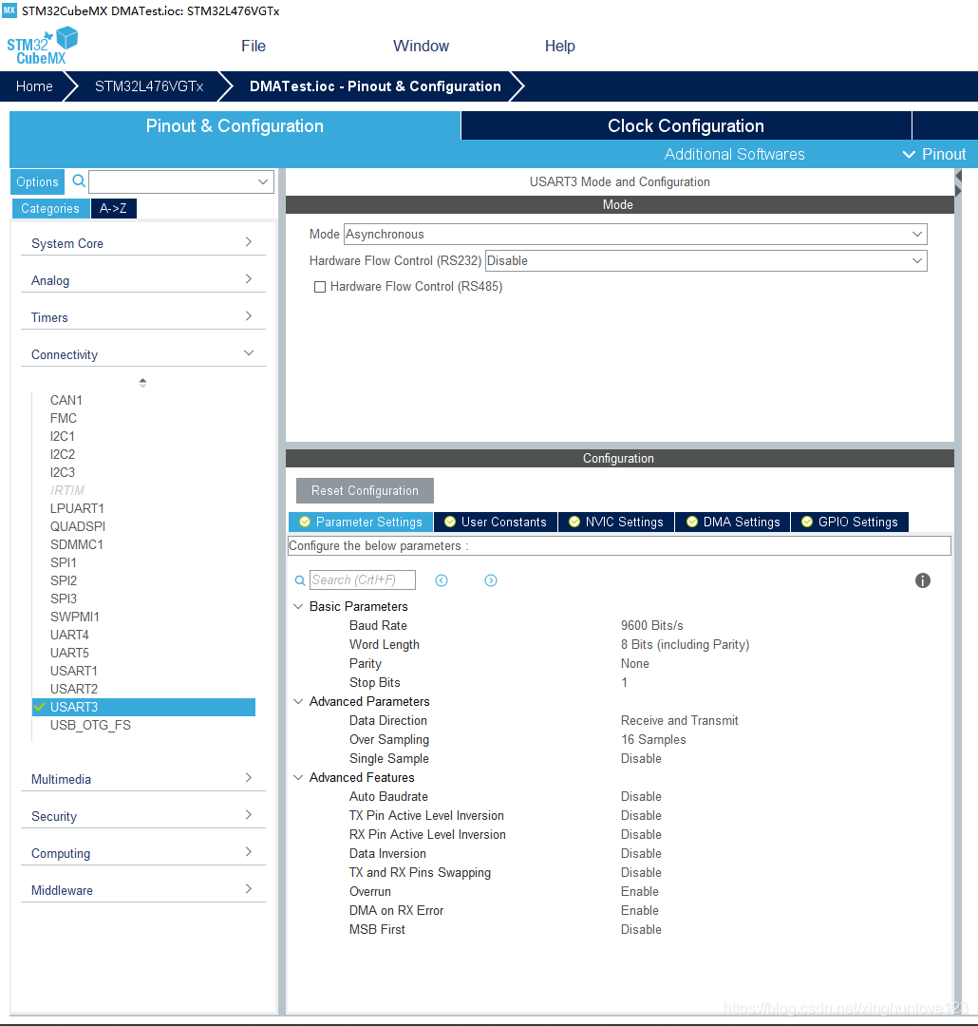This screenshot has height=1026, width=978.
Task: Select I2C1 peripheral
Action: [62, 436]
